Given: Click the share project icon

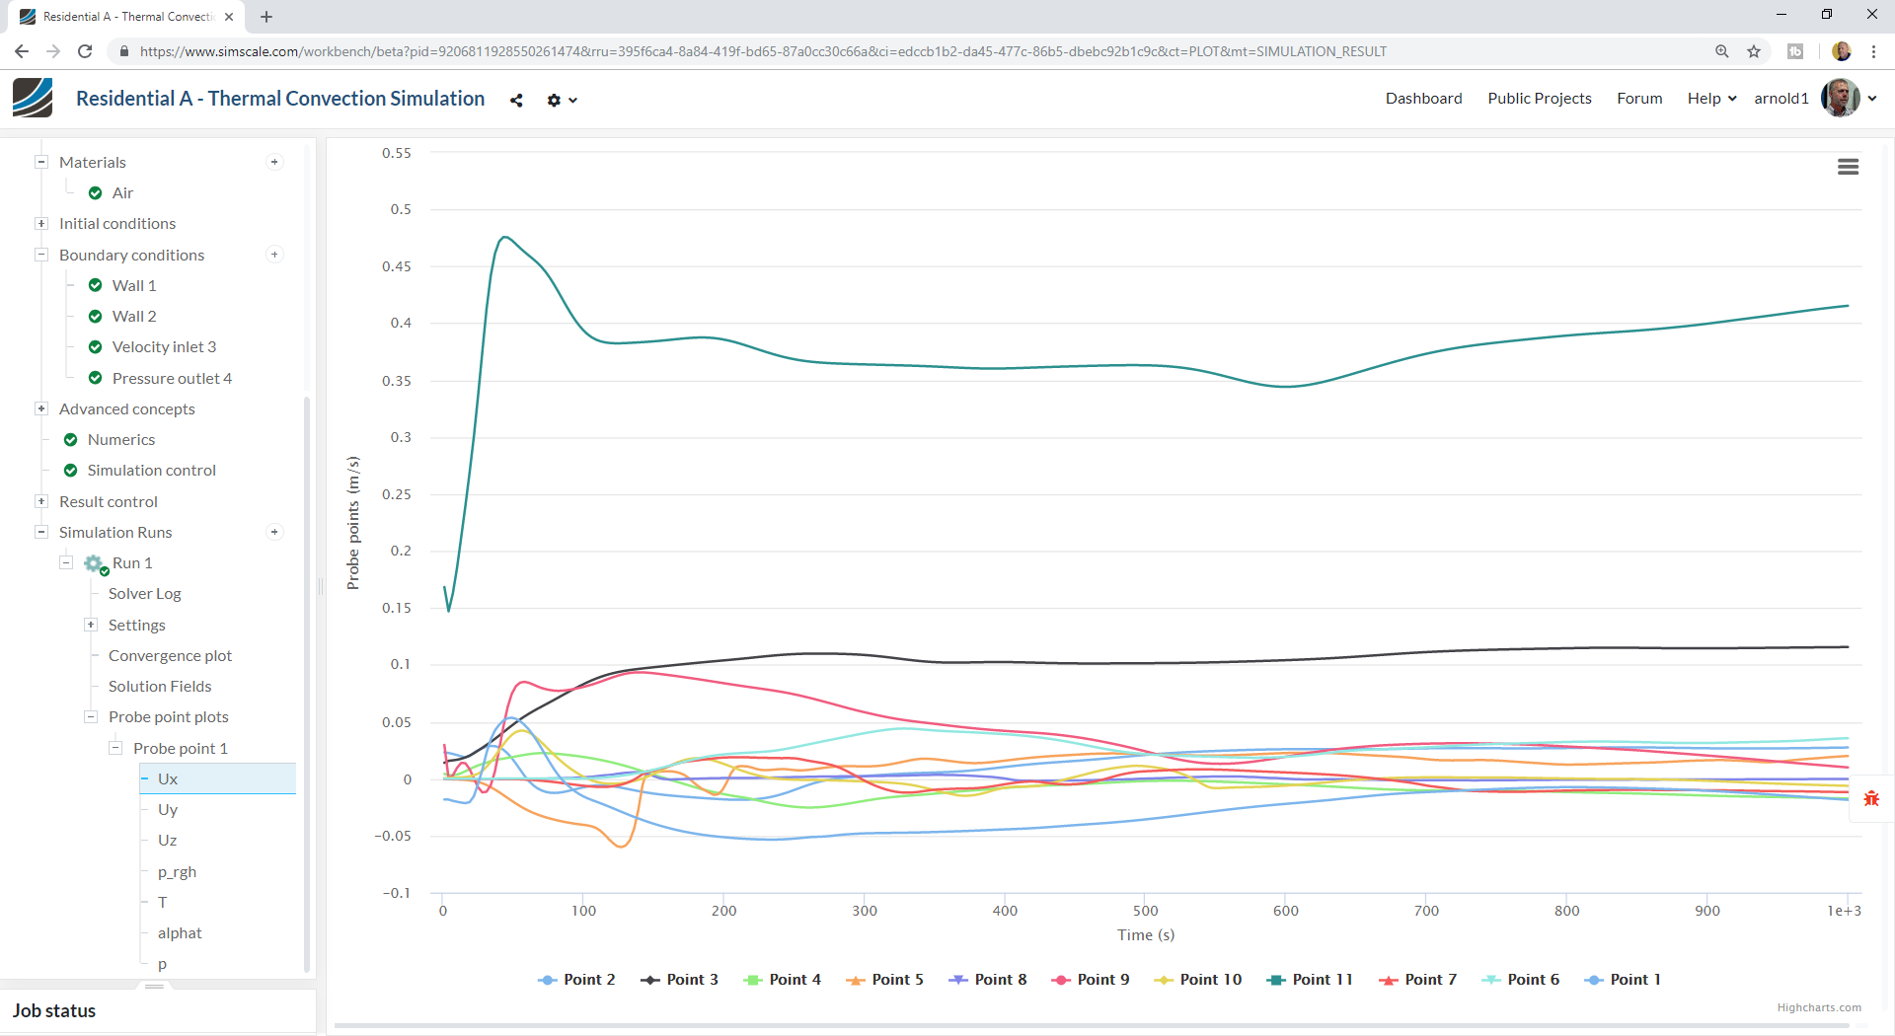Looking at the screenshot, I should [516, 100].
